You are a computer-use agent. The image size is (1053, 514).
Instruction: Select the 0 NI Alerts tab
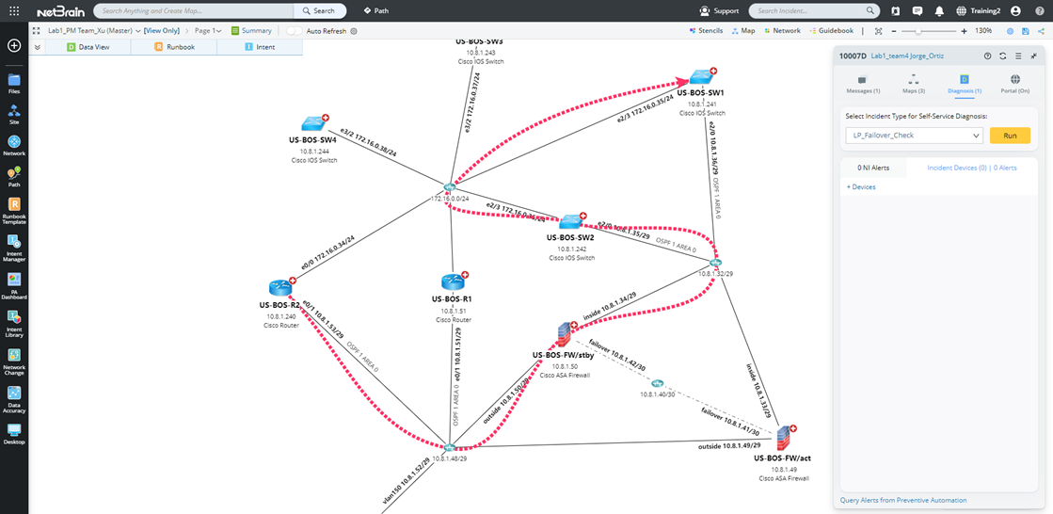[x=873, y=168]
